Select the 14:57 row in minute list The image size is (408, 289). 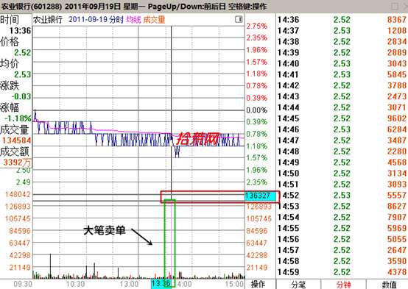(342, 250)
